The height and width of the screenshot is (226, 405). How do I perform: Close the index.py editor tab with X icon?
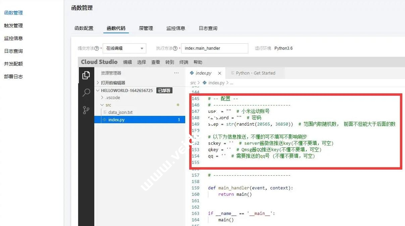(220, 73)
